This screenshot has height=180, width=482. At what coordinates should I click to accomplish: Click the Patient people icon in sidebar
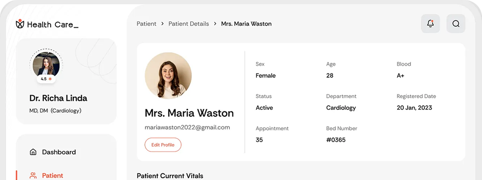(x=33, y=176)
